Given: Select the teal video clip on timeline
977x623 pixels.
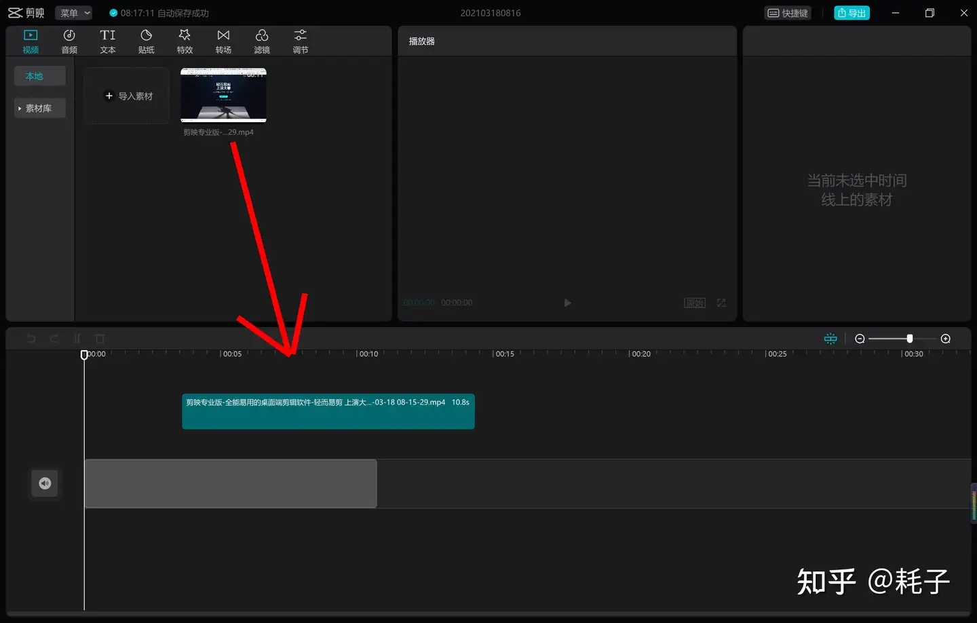Looking at the screenshot, I should coord(328,411).
